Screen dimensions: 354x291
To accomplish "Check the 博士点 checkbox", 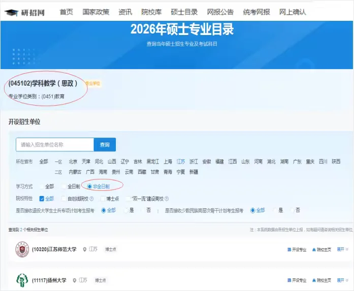I will point(103,199).
